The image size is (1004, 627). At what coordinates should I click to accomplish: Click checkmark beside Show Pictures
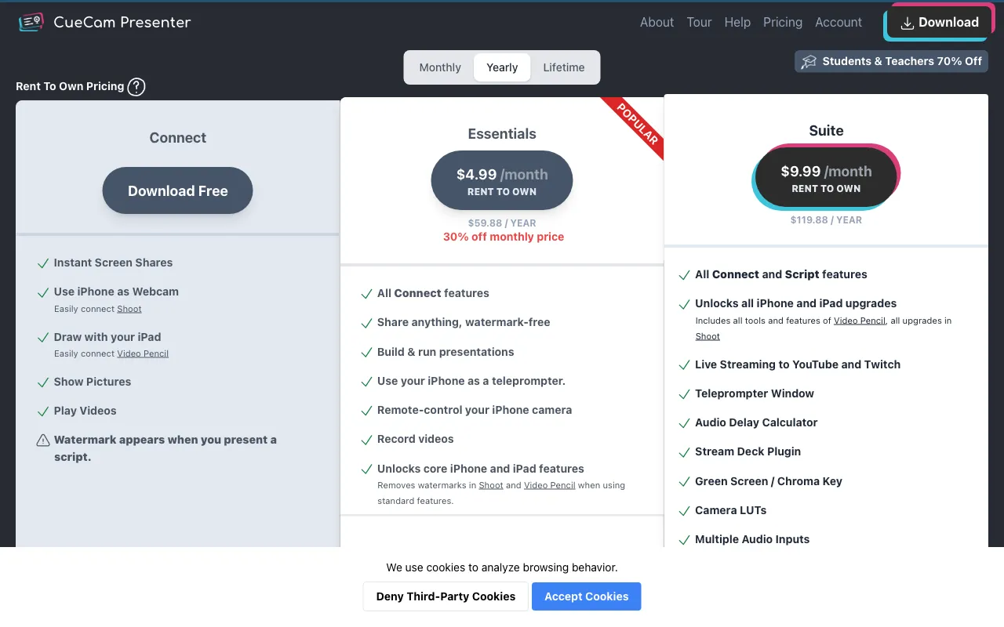(x=43, y=382)
